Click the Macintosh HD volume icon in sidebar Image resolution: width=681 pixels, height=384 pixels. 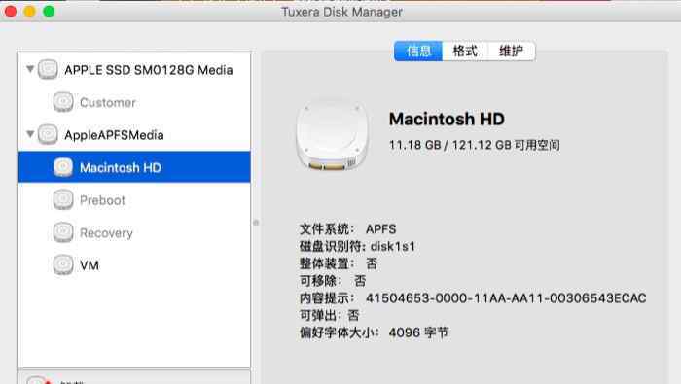[63, 167]
